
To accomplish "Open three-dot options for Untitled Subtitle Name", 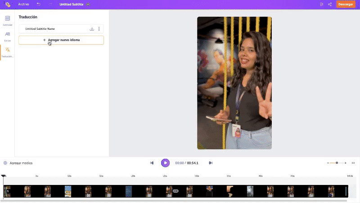I will (99, 29).
